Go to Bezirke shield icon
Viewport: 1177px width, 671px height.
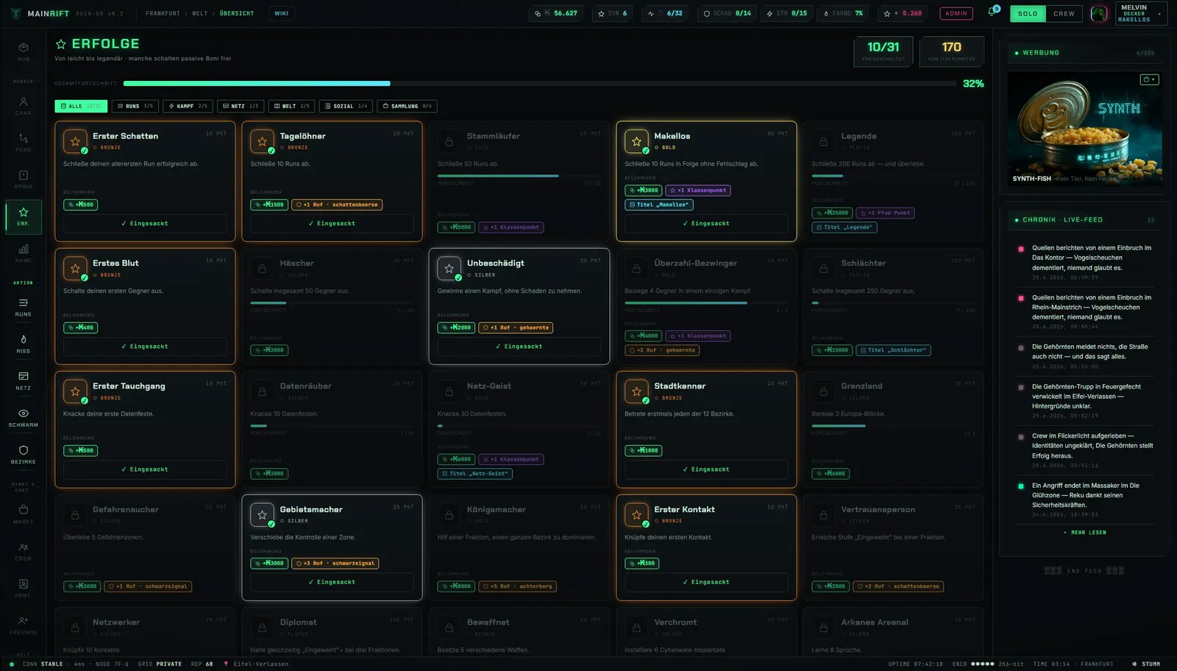click(x=24, y=454)
